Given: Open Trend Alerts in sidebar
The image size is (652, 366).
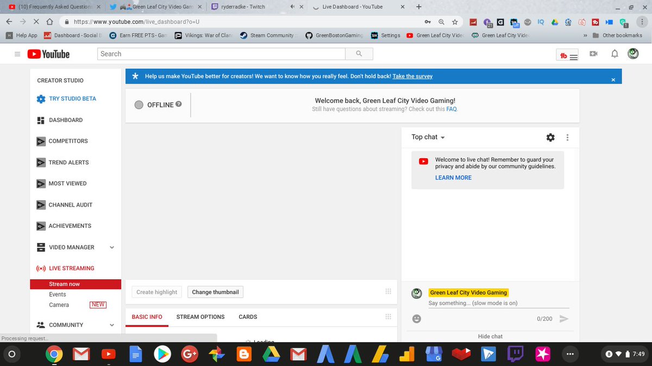Looking at the screenshot, I should [62, 163].
